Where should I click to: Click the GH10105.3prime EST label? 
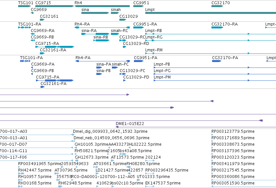tap(91, 144)
